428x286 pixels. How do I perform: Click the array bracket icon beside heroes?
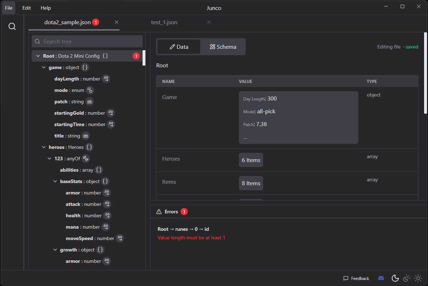click(90, 147)
